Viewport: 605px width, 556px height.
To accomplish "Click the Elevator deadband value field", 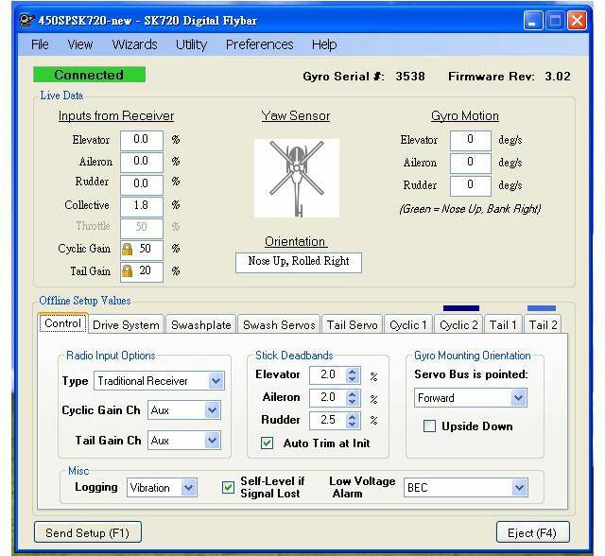I will (x=328, y=375).
